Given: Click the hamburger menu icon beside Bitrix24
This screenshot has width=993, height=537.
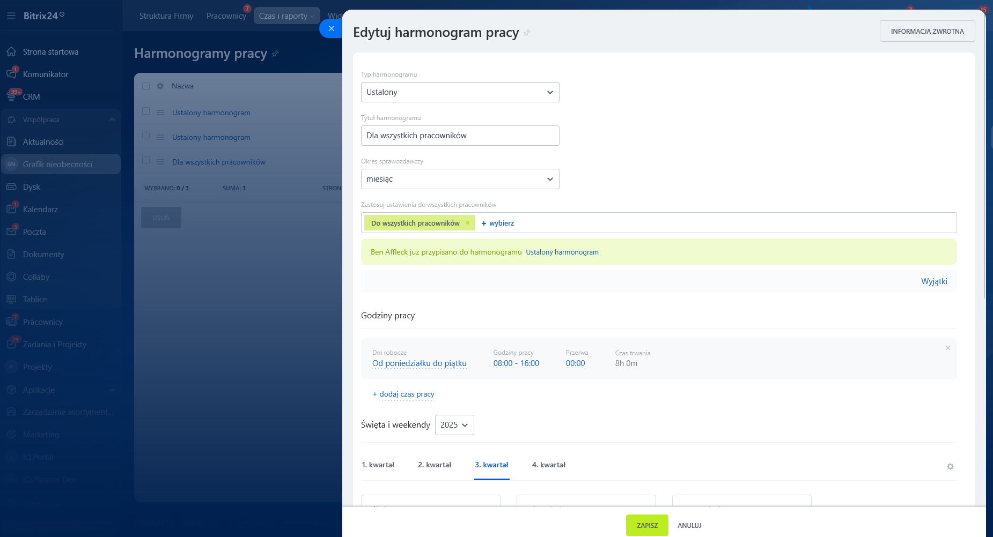Looking at the screenshot, I should 11,16.
